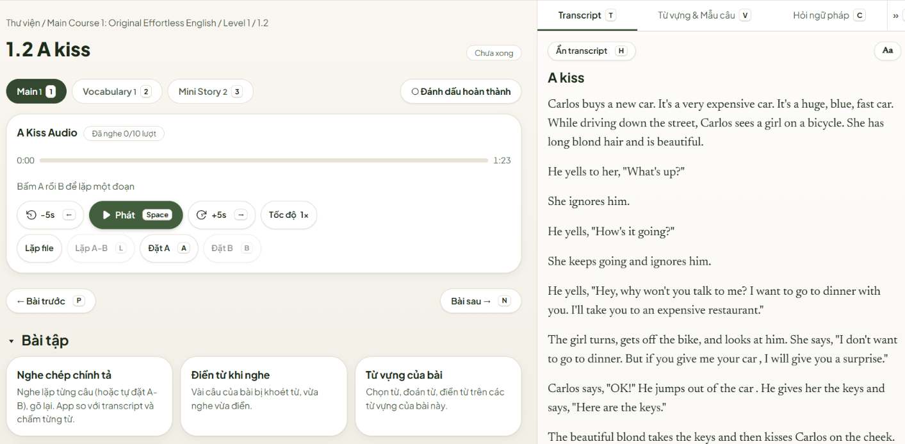The image size is (905, 444).
Task: Toggle Lặp A-B loop
Action: [101, 249]
